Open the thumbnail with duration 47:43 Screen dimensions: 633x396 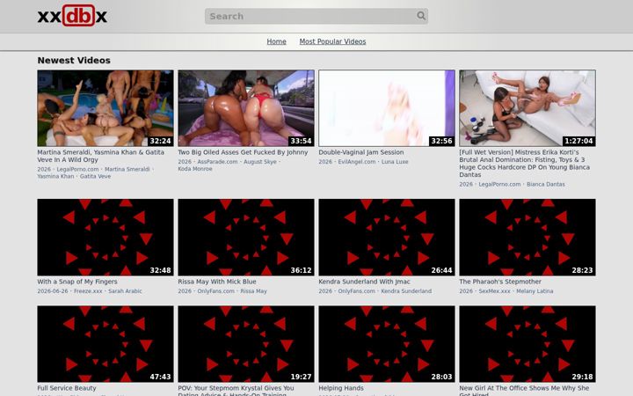click(x=105, y=344)
